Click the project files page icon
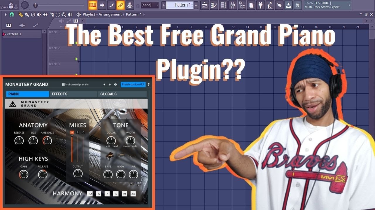The width and height of the screenshot is (375, 210). click(x=251, y=5)
